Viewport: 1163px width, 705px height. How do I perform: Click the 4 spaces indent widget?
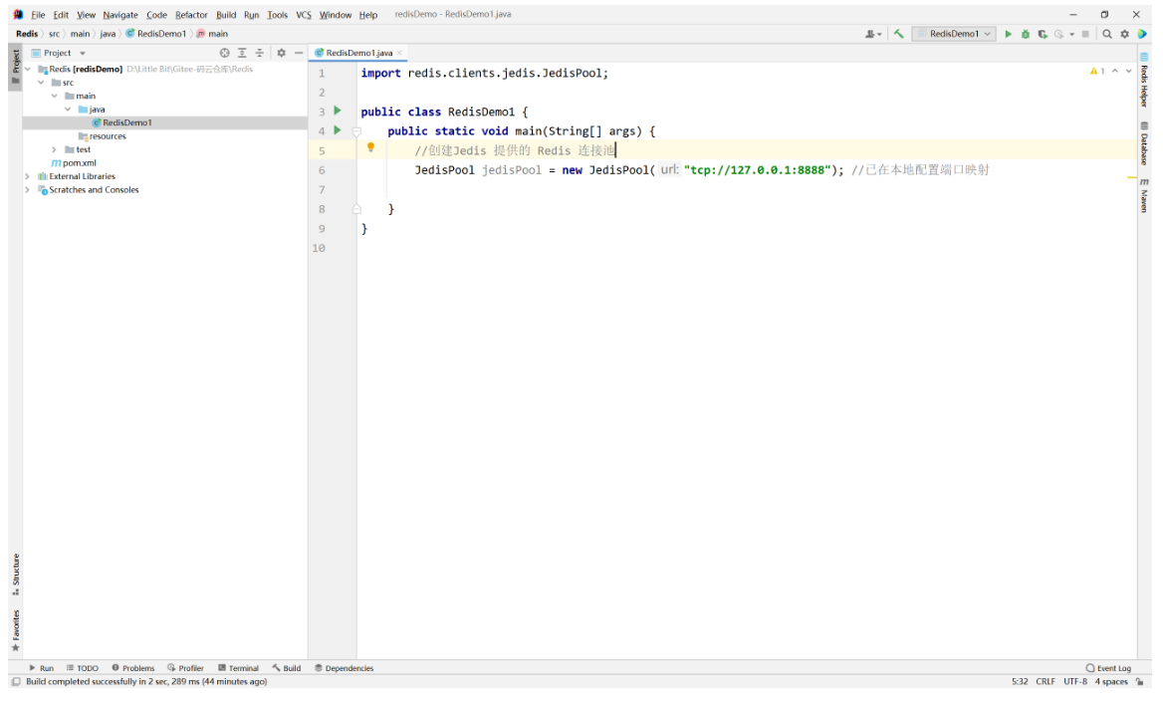(1111, 682)
